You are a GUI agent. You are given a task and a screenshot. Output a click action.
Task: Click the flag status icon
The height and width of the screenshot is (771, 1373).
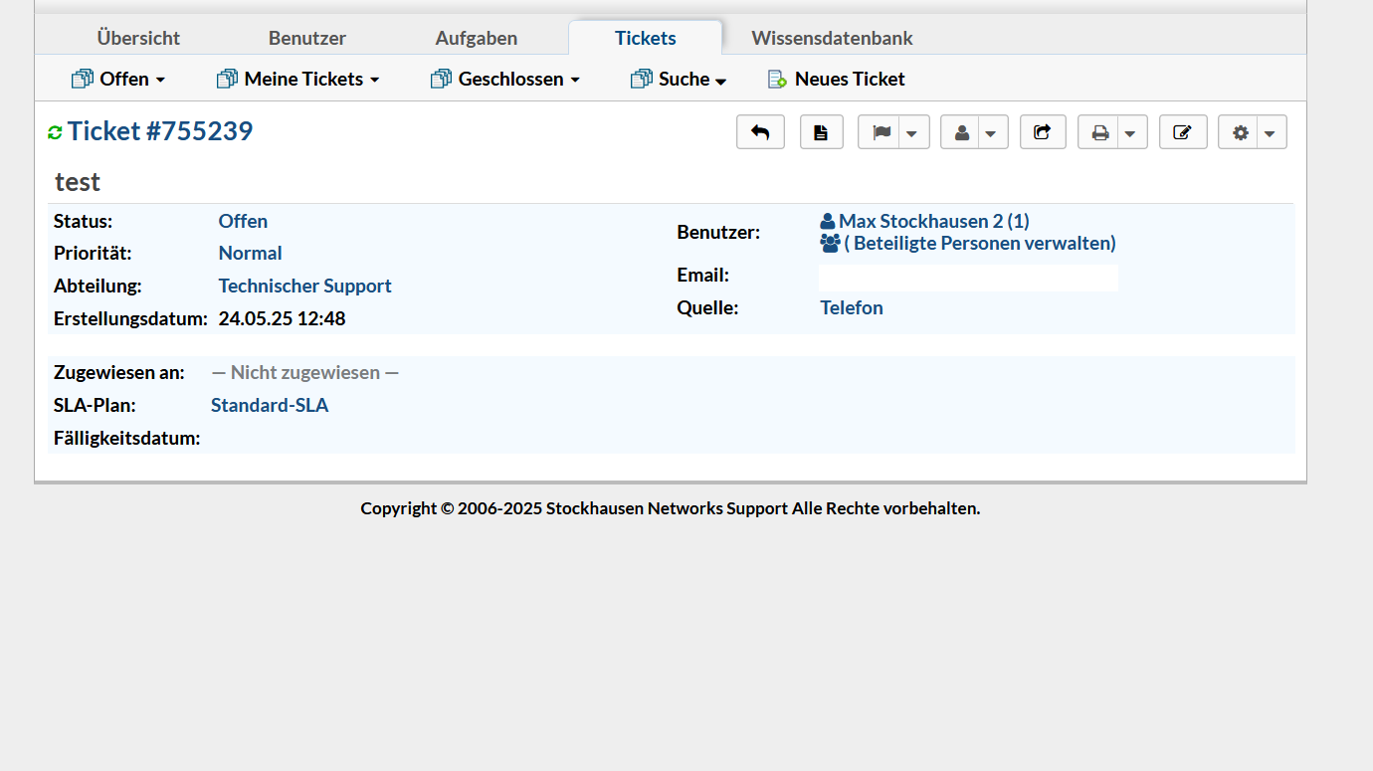click(x=881, y=132)
